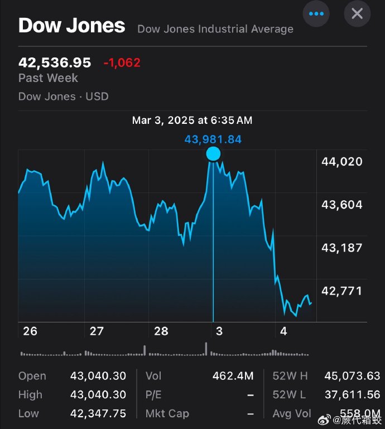Tap the tallest volume bar below the chart
The image size is (385, 429).
point(206,349)
